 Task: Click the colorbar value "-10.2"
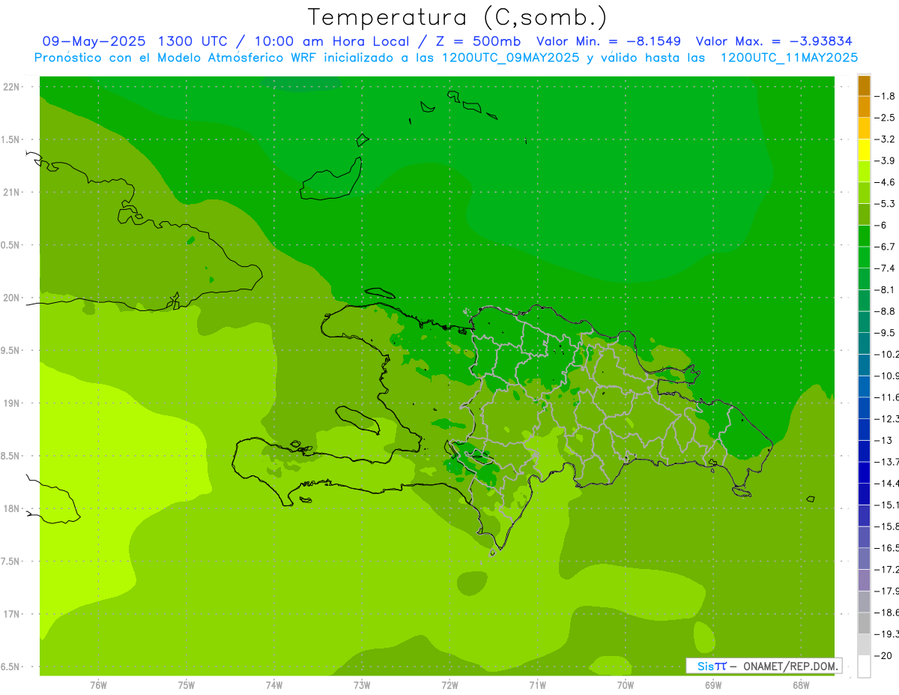[887, 354]
